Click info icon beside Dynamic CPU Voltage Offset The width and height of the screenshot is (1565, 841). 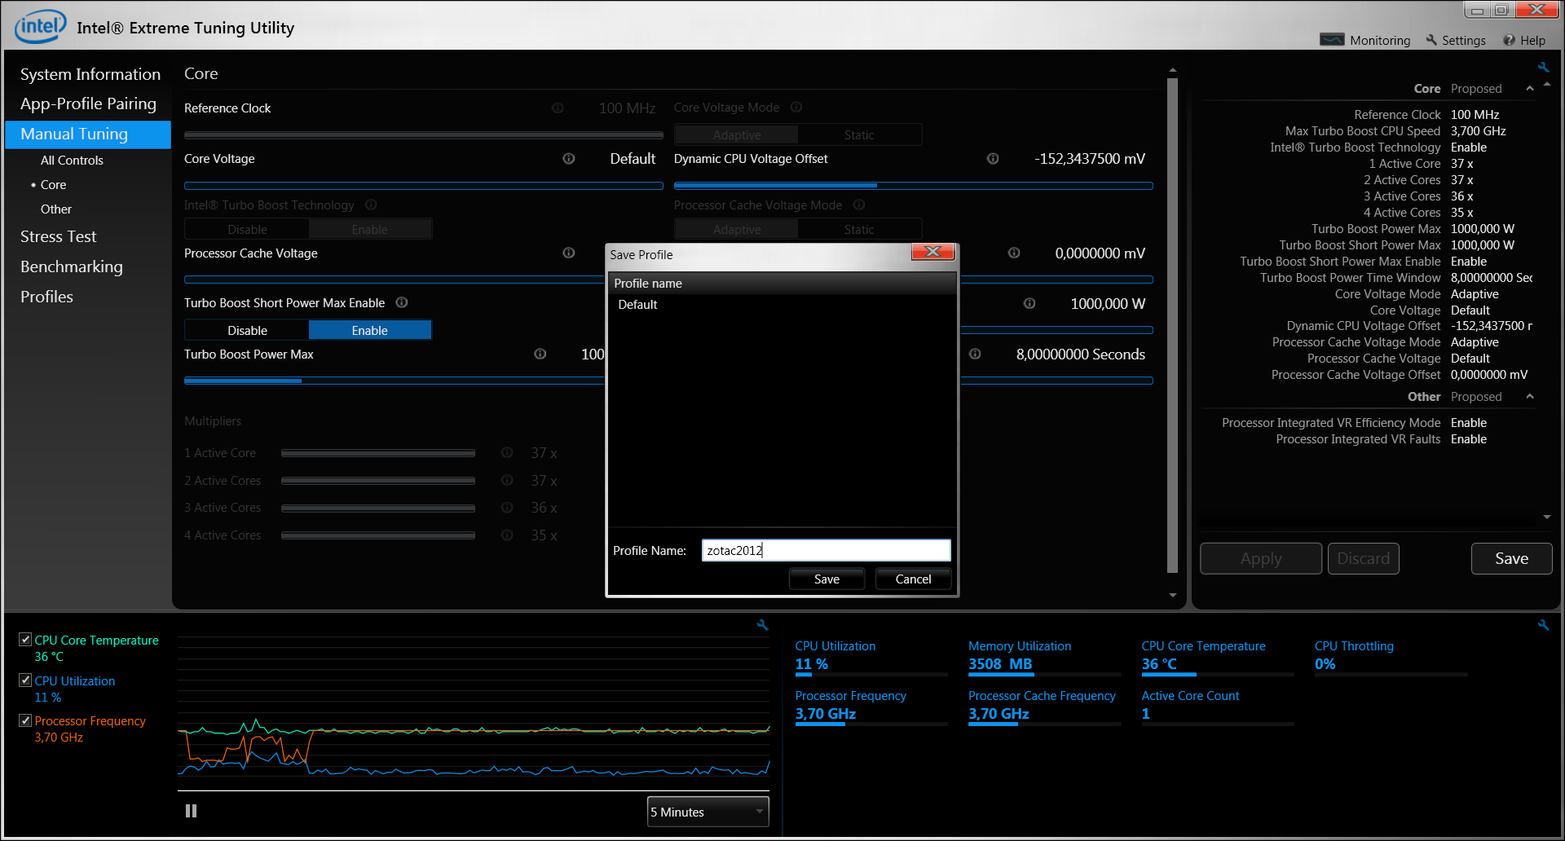click(993, 159)
